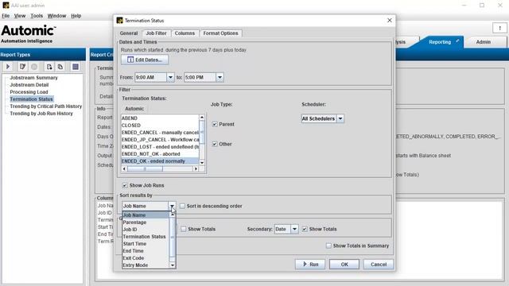Open the All Schedulers dropdown
The height and width of the screenshot is (286, 509).
click(x=340, y=118)
